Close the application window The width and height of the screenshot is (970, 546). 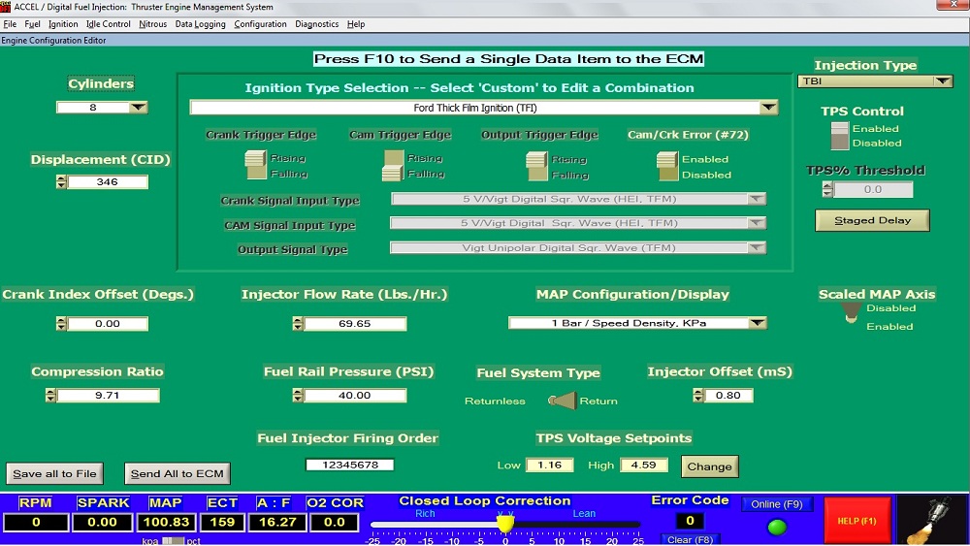(x=953, y=5)
